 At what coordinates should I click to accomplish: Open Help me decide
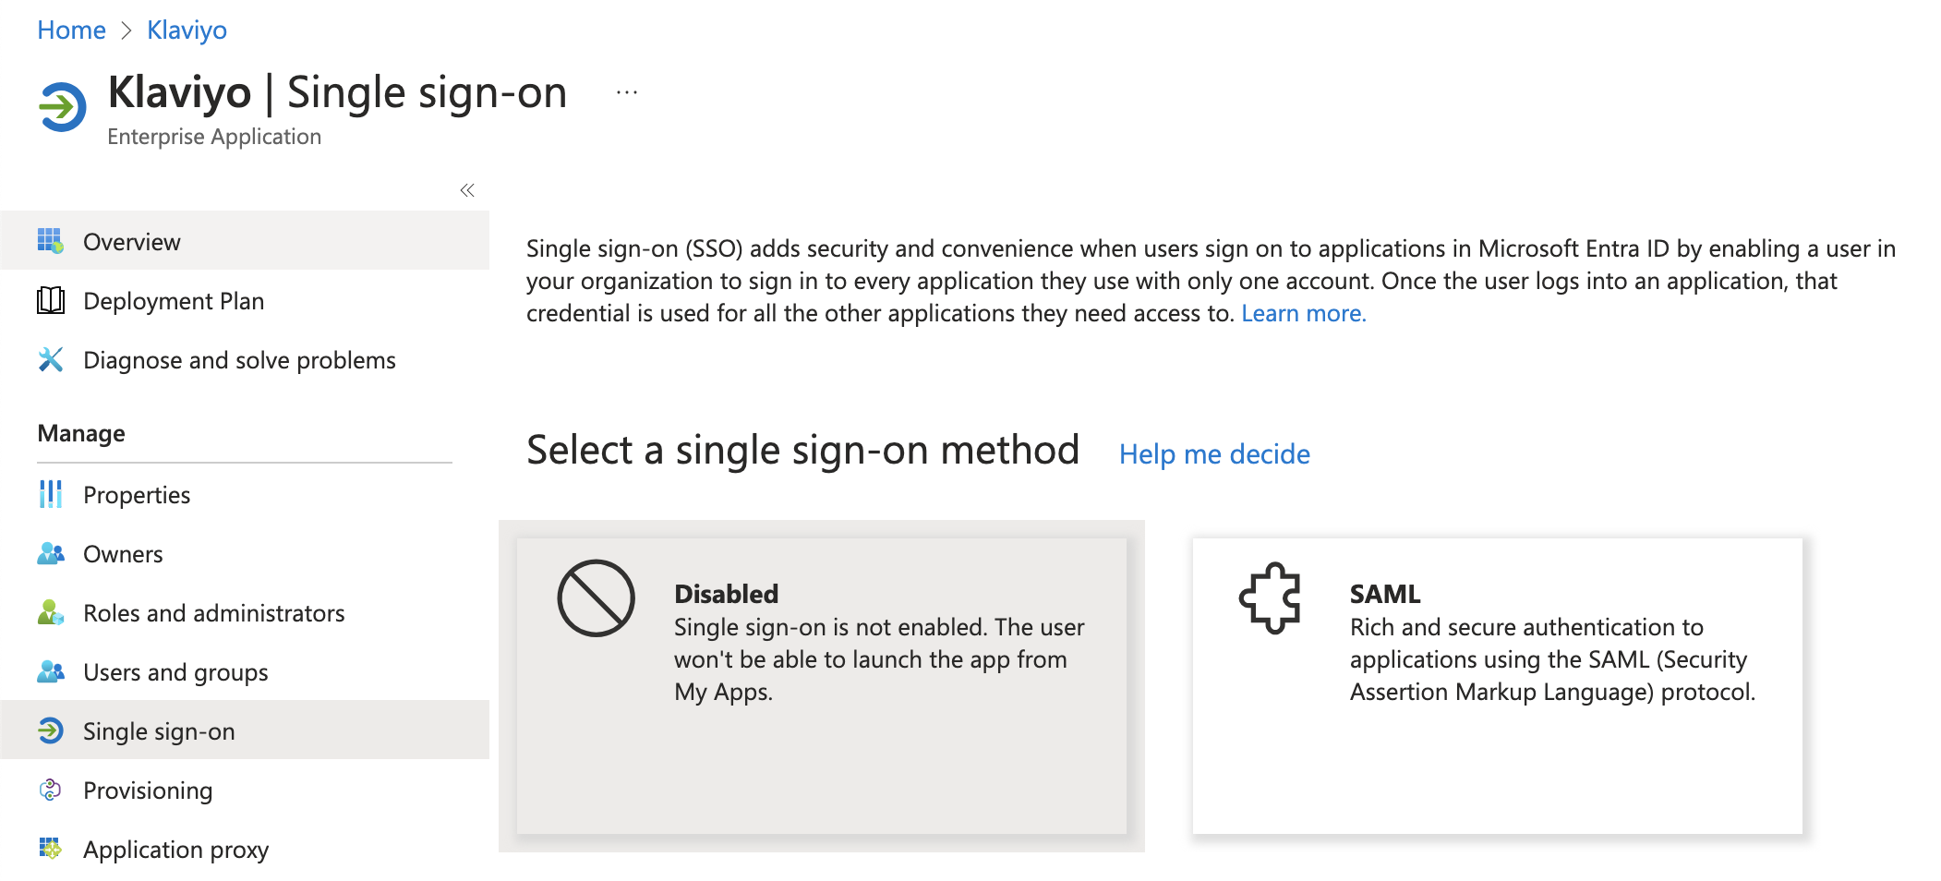1214,453
